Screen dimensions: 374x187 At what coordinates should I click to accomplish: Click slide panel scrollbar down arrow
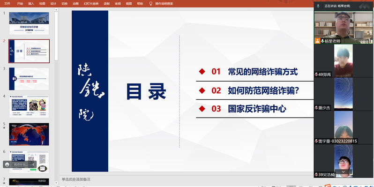56,183
